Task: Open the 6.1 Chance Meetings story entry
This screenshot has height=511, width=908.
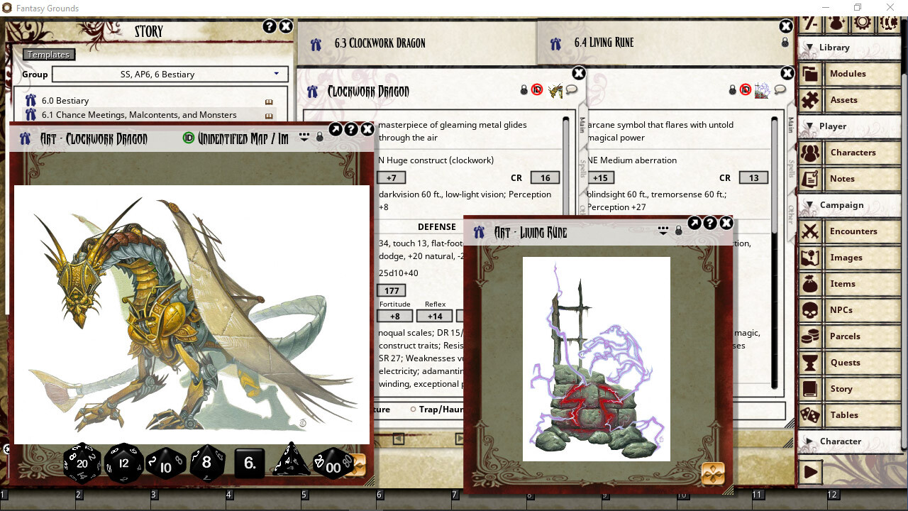Action: pos(142,114)
